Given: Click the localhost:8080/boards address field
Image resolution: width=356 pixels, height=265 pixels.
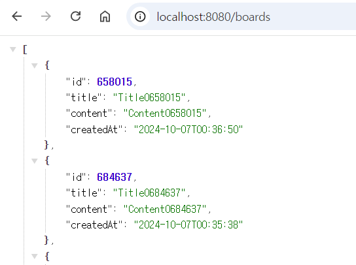Looking at the screenshot, I should (241, 16).
